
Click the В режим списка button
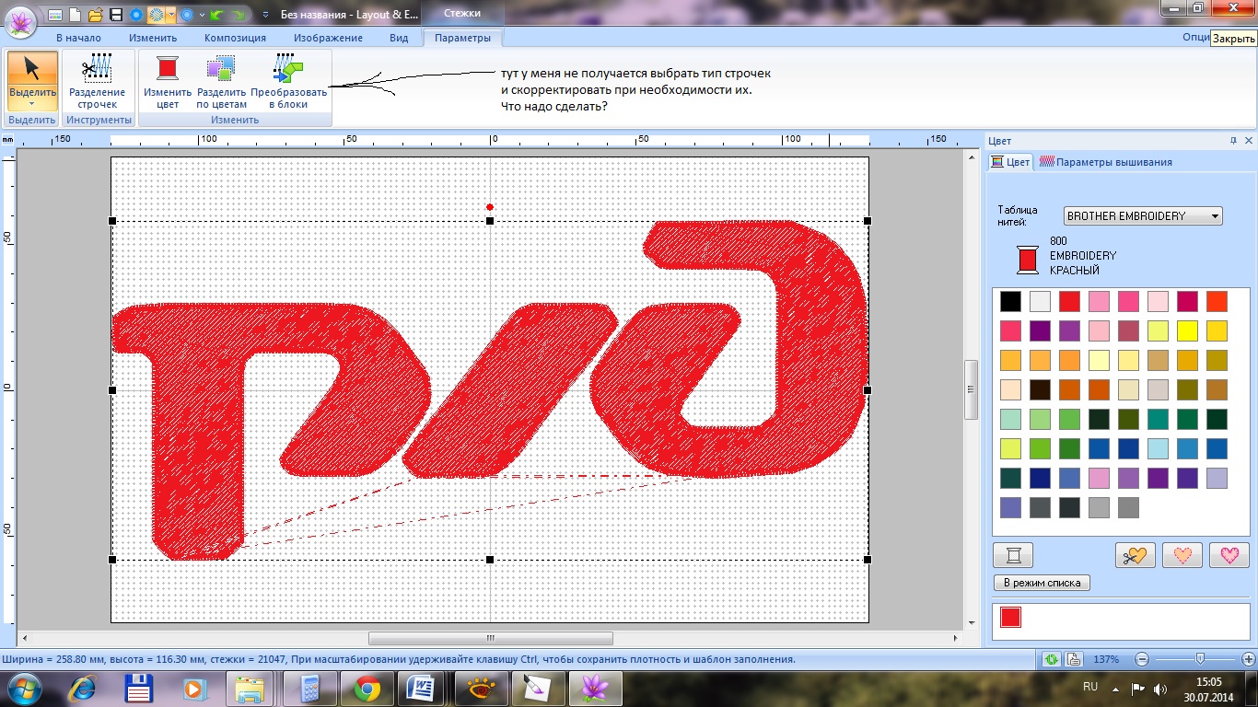[1042, 583]
